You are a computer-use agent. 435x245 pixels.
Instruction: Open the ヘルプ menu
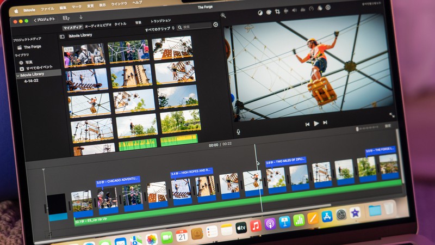pos(137,3)
